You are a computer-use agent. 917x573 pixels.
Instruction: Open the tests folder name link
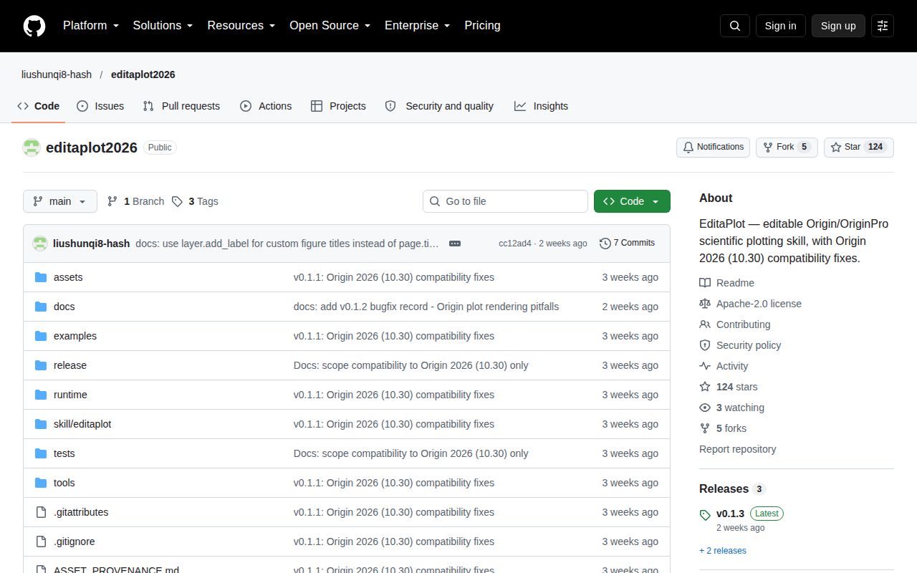[64, 453]
